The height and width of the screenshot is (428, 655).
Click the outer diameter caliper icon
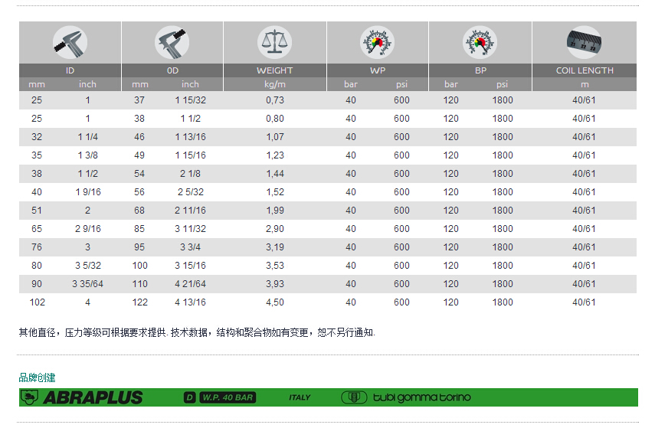172,42
